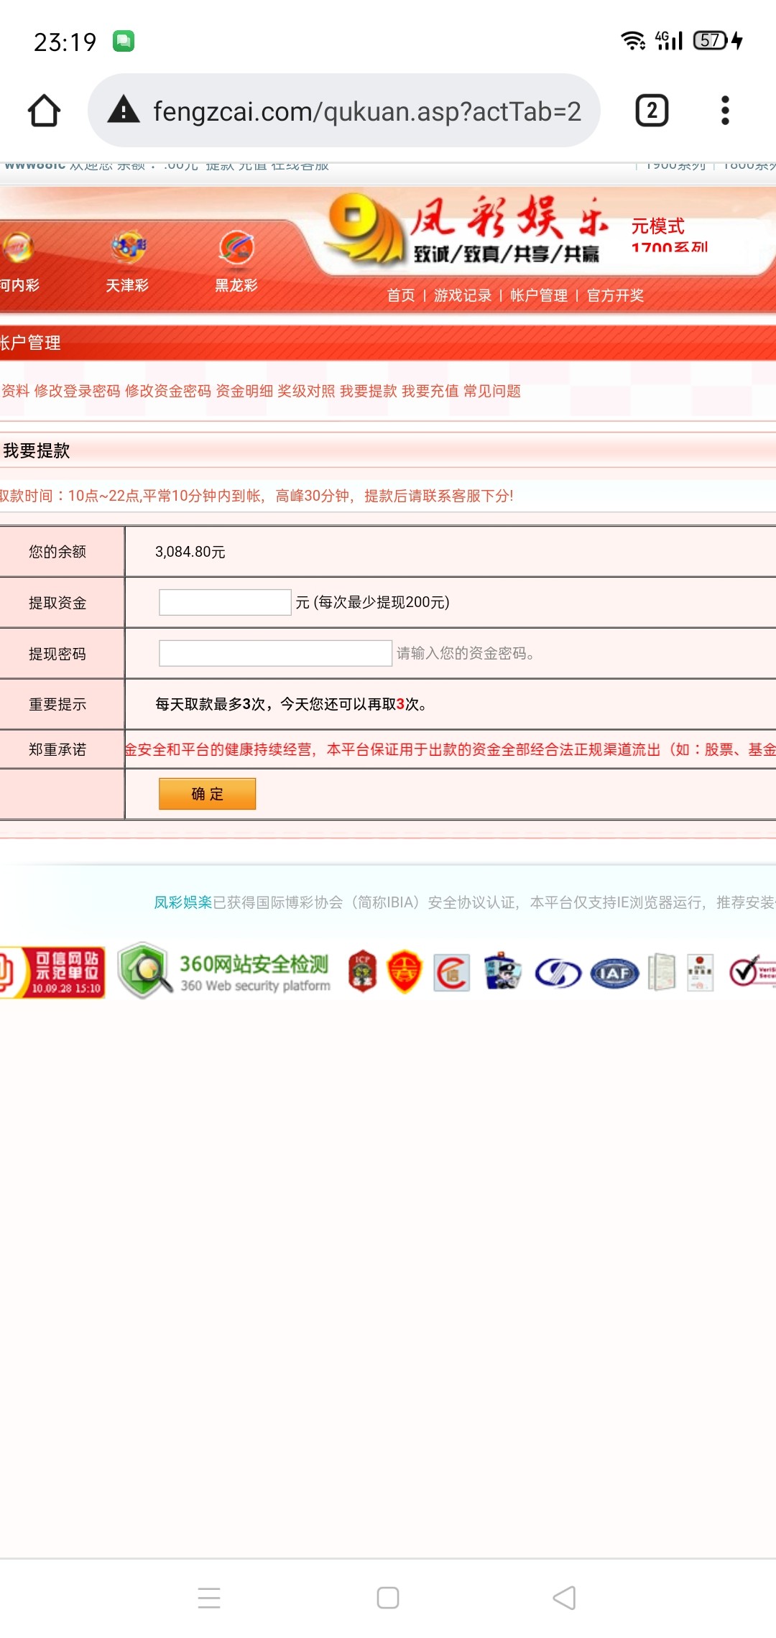
Task: Open the browser three-dot menu
Action: 725,111
